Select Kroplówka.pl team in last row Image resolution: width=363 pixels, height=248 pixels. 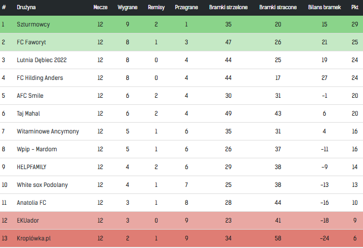coord(34,238)
